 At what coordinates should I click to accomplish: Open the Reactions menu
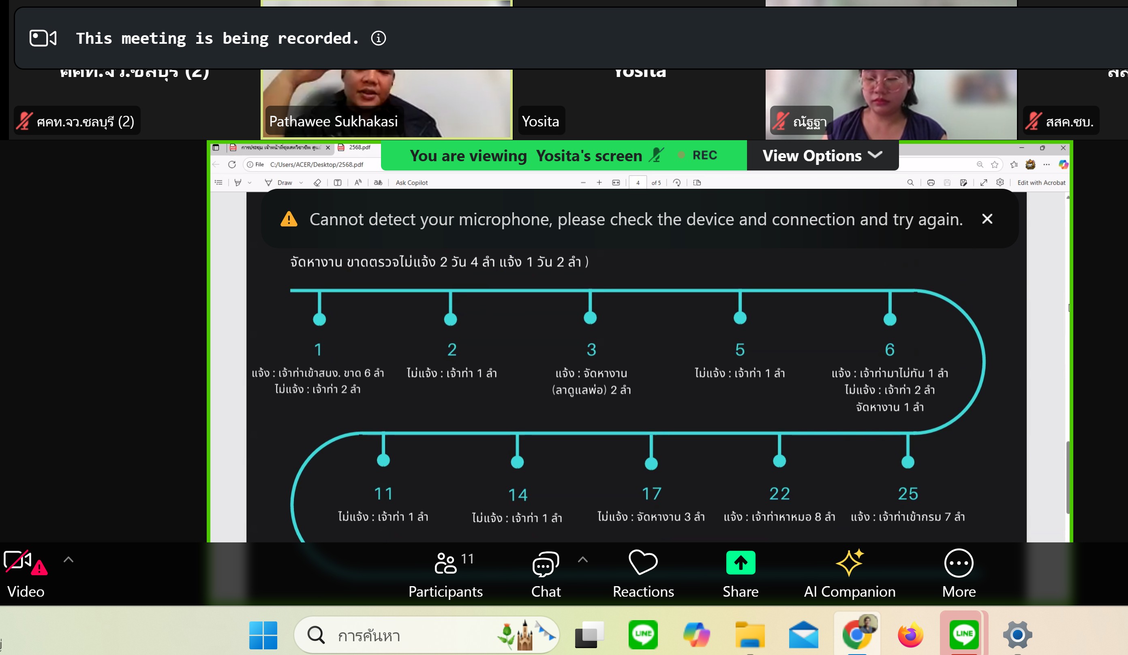click(x=643, y=574)
